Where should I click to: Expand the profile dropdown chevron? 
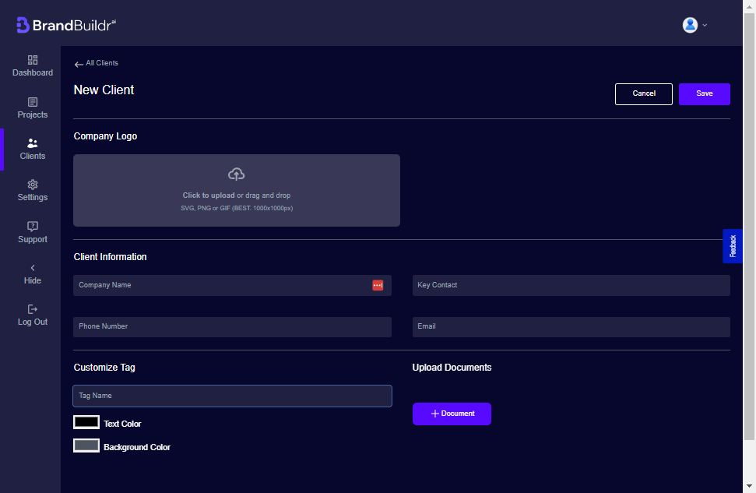click(705, 25)
